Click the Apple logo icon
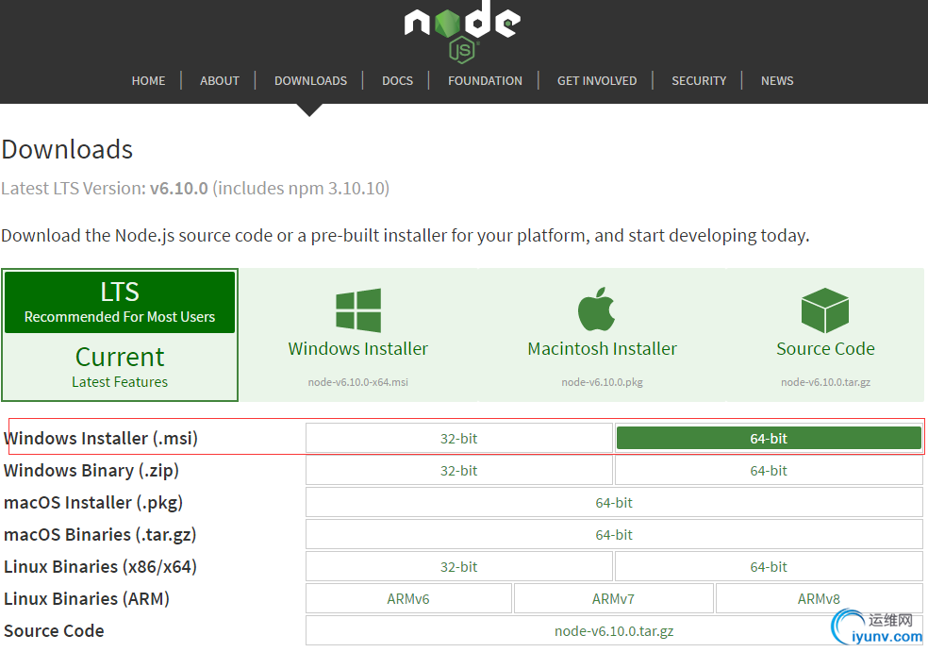The image size is (928, 652). 597,309
